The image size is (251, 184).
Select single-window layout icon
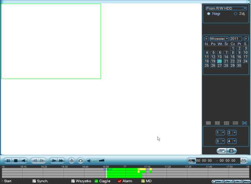[208, 123]
